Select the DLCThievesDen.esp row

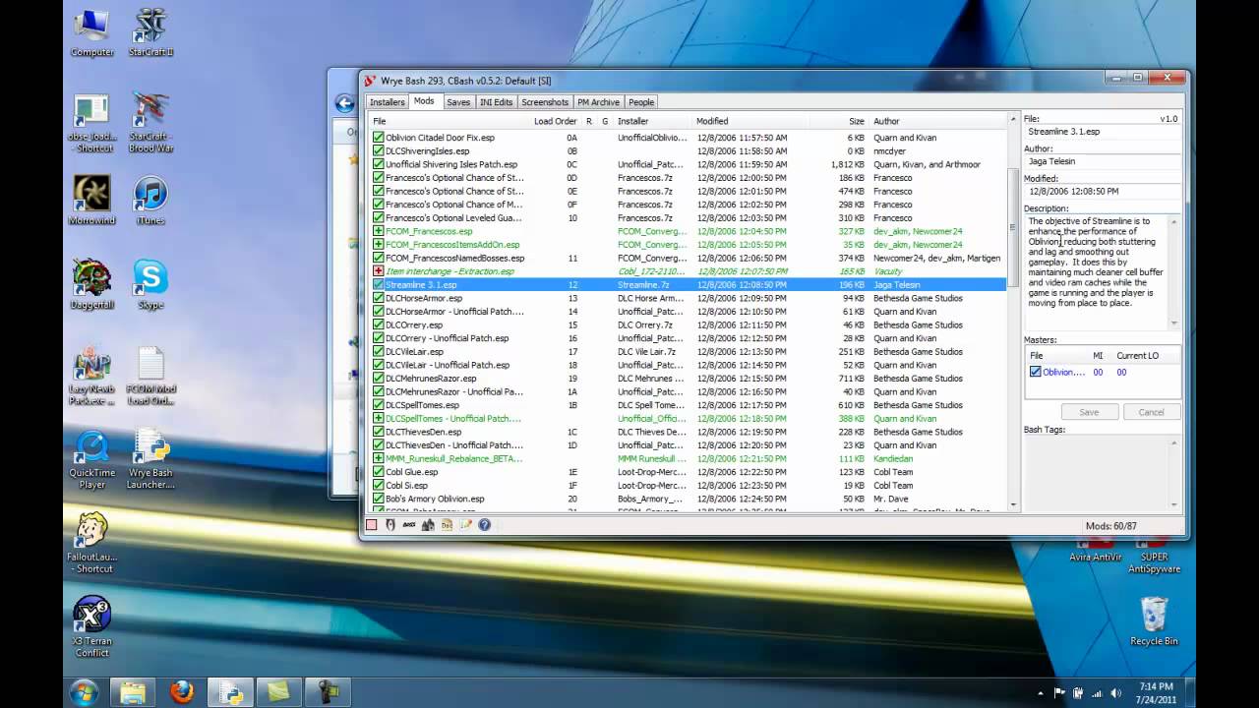tap(689, 432)
